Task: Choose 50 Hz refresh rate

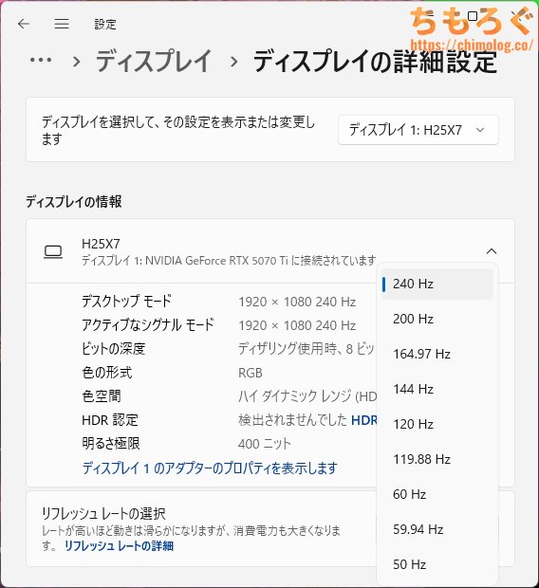Action: coord(437,564)
